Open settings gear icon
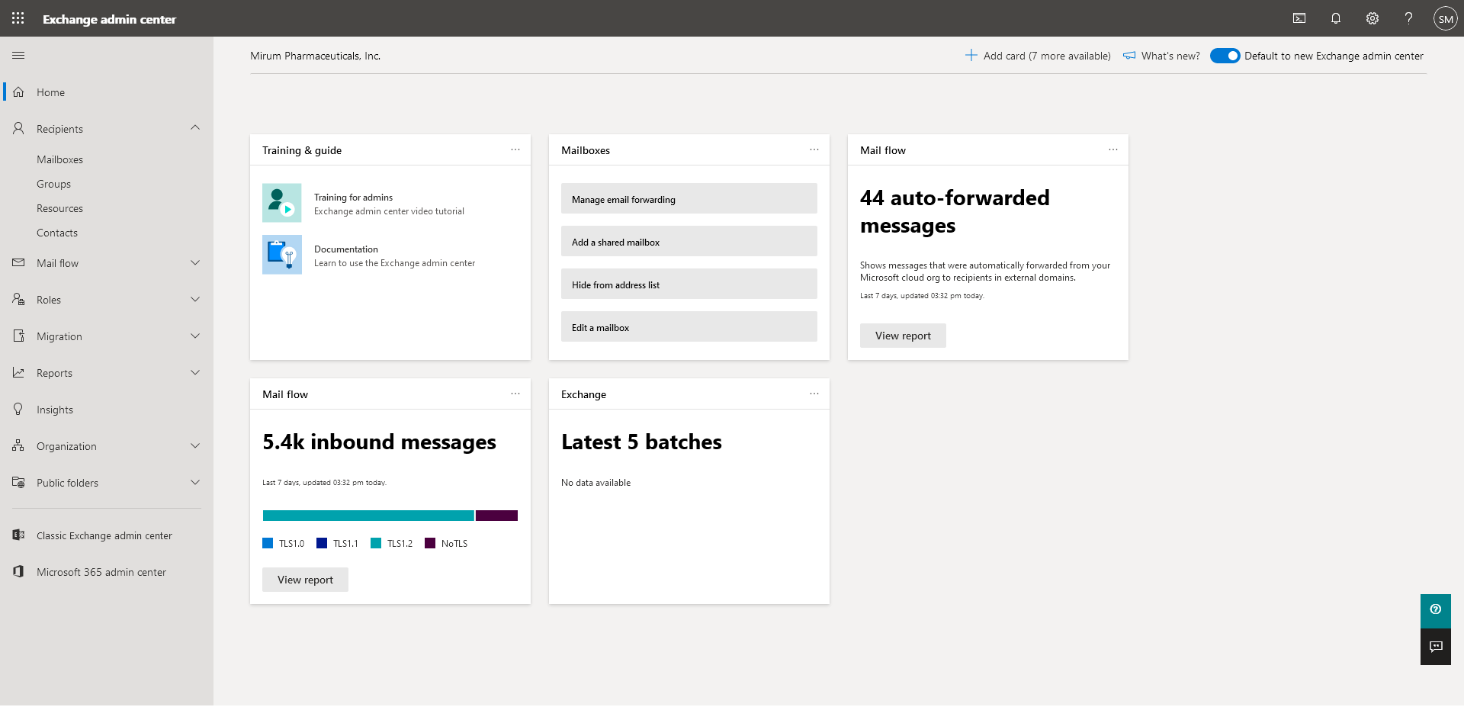Image resolution: width=1464 pixels, height=707 pixels. coord(1372,18)
